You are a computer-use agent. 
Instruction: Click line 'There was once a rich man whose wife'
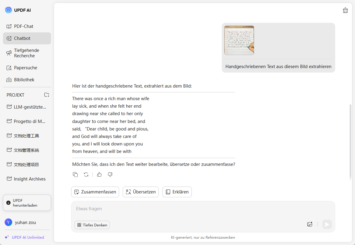point(111,99)
